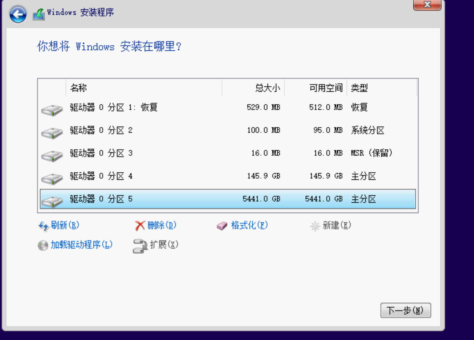The height and width of the screenshot is (340, 474).
Task: Click the free space cell in partition 5 row
Action: coord(324,199)
